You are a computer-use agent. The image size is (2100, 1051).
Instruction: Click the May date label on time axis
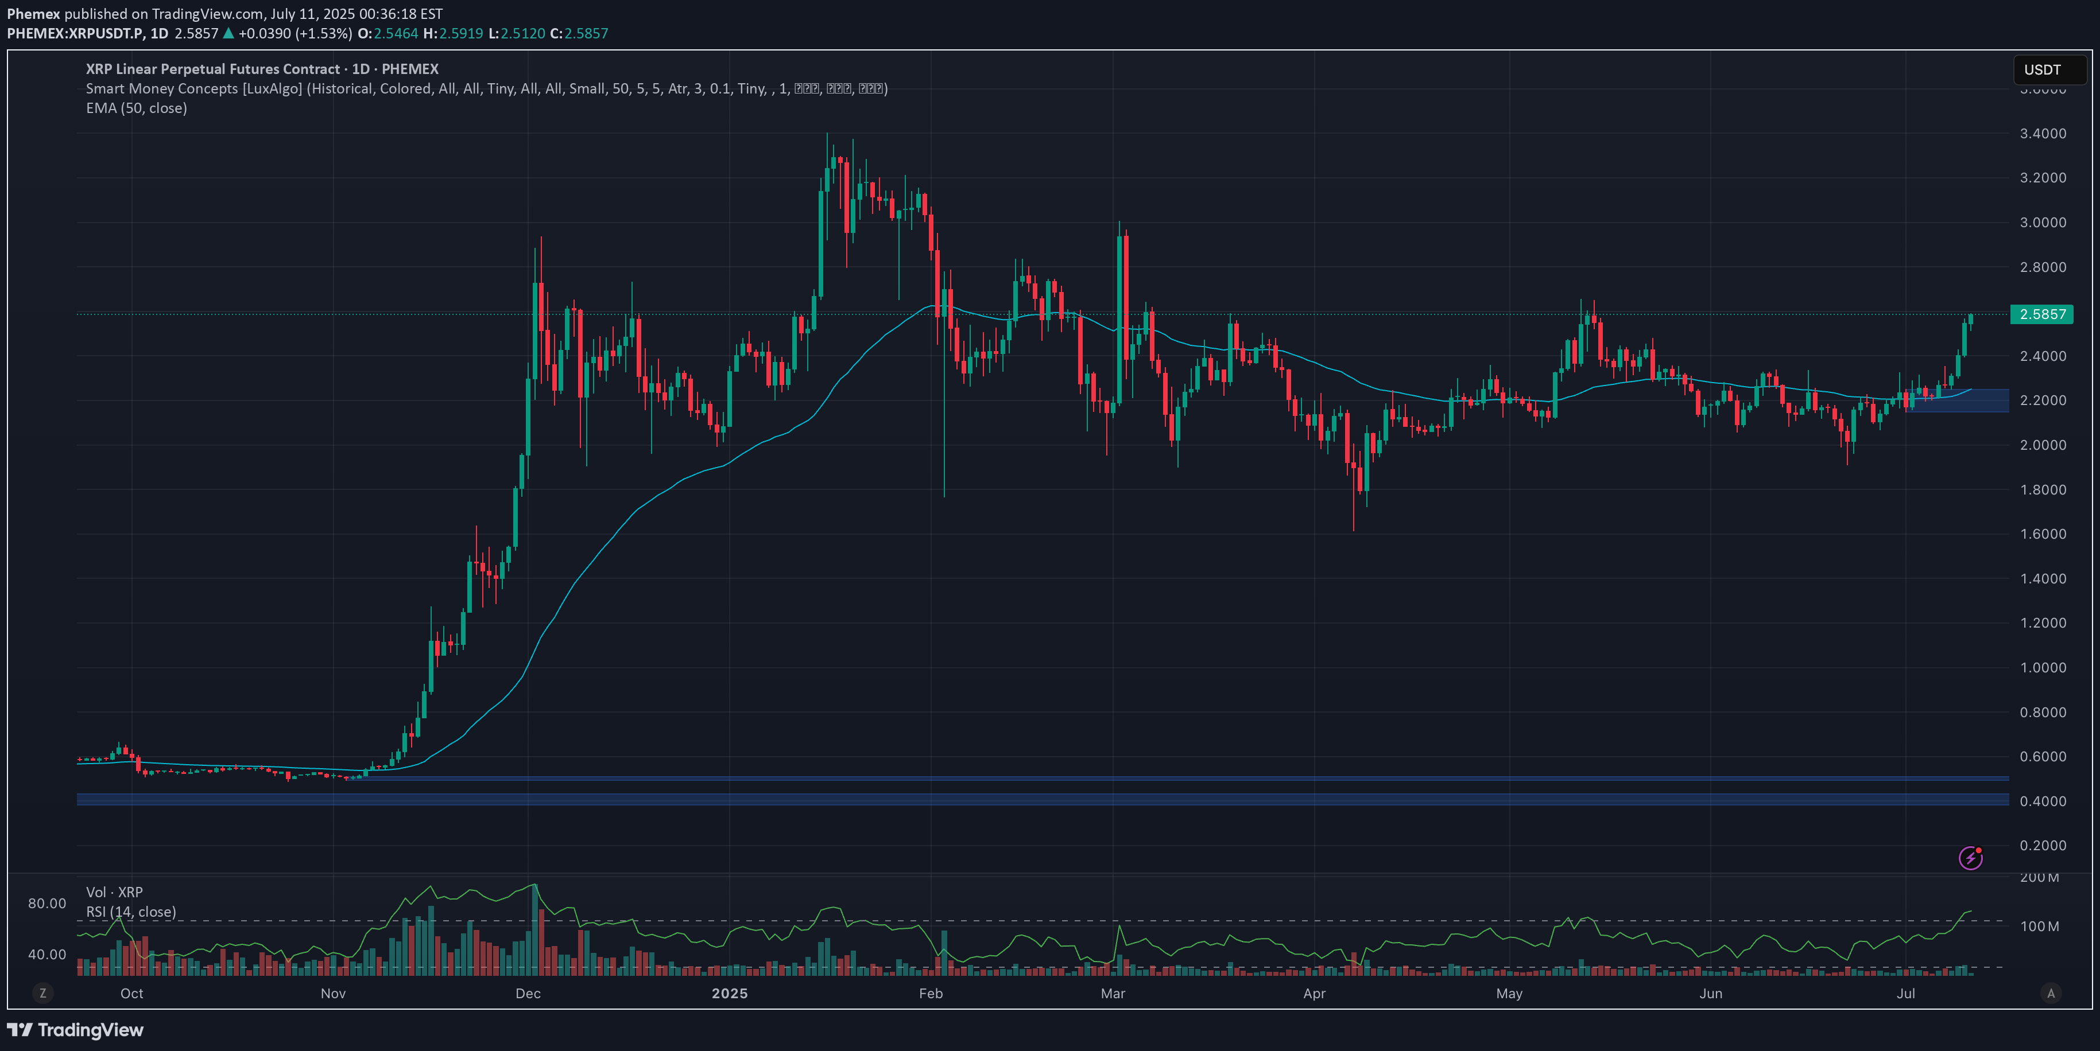click(1509, 993)
